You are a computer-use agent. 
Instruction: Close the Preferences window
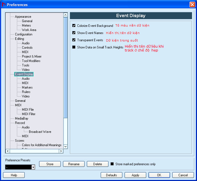(192, 5)
